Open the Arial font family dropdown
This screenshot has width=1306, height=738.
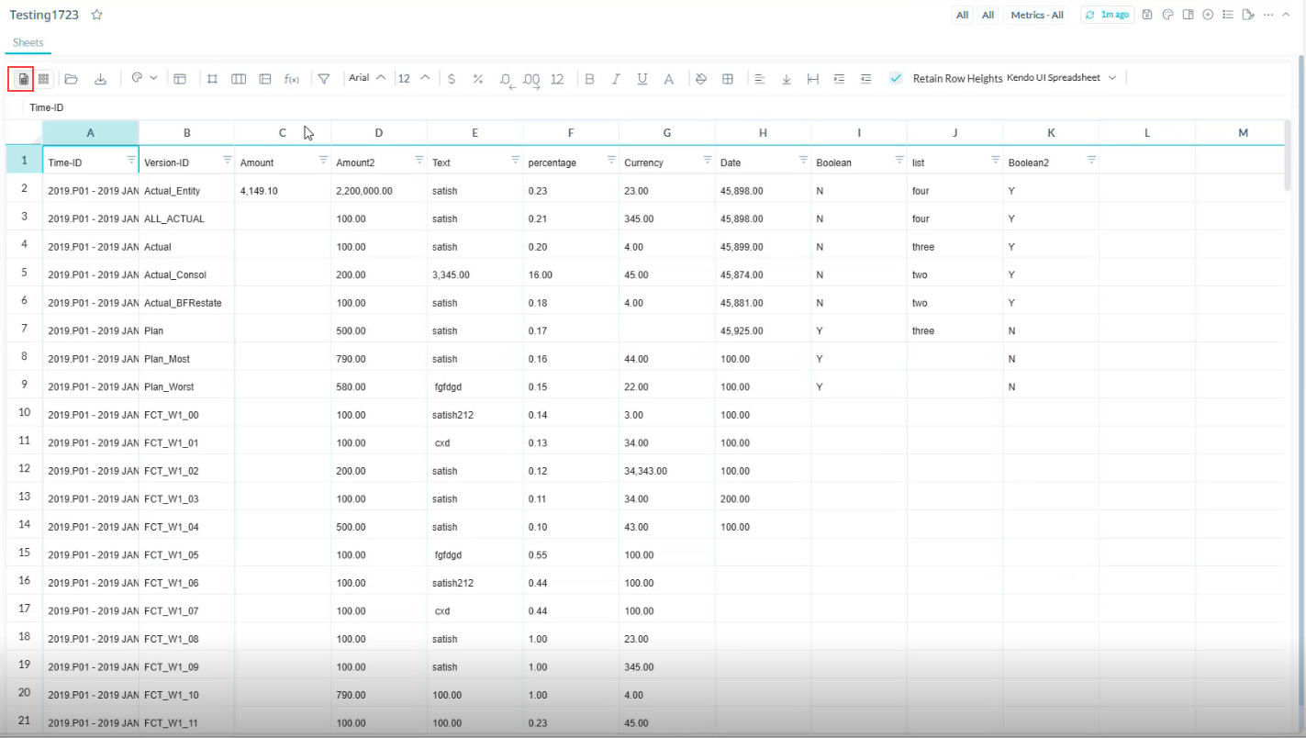364,78
